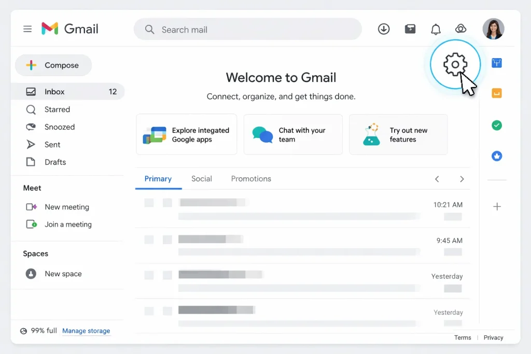Open the green Tasks checkmark side icon

coord(497,125)
